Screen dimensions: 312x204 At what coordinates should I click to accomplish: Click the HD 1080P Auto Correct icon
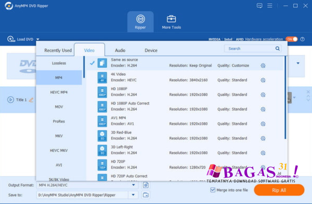[x=102, y=107]
